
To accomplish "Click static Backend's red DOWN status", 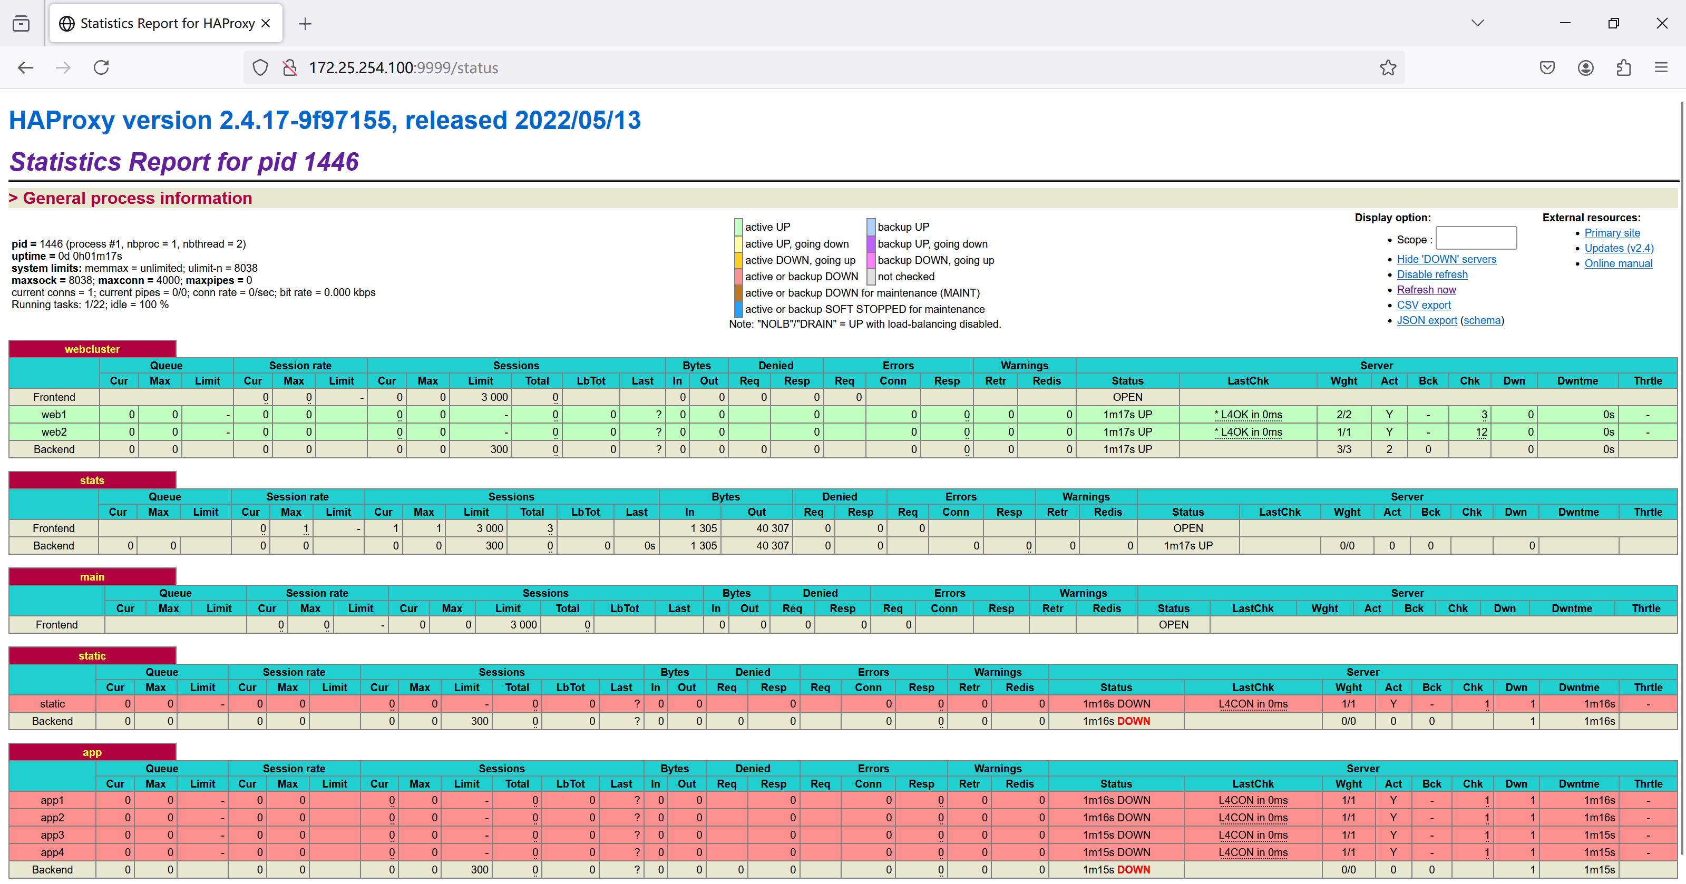I will 1133,721.
